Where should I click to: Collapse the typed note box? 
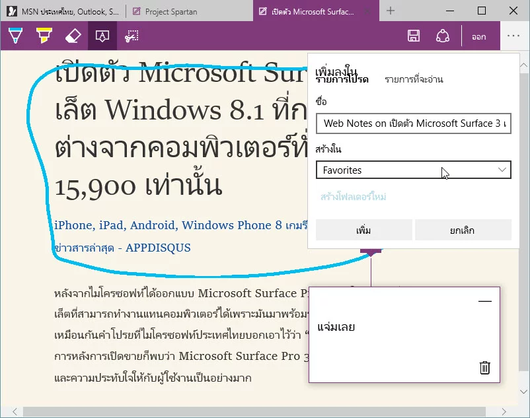(484, 301)
